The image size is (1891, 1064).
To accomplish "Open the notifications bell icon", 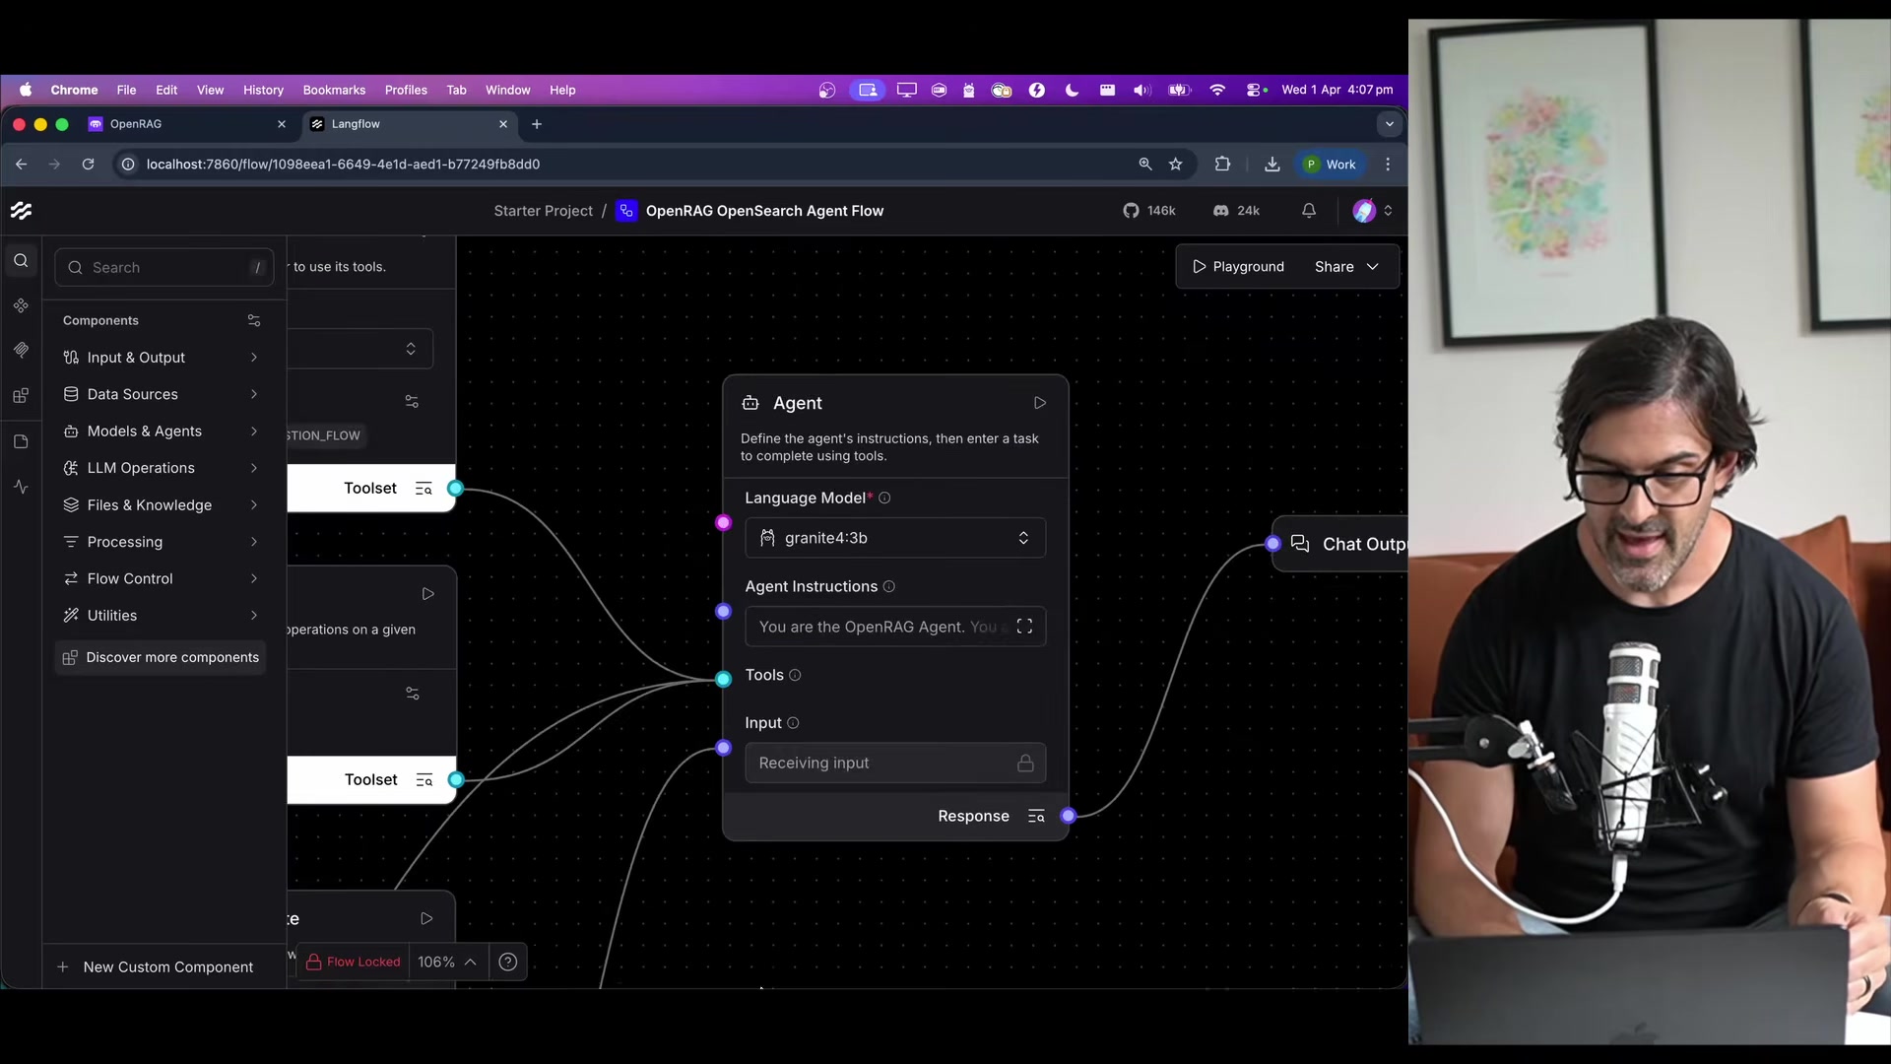I will point(1309,210).
